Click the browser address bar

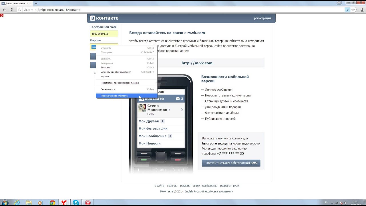pyautogui.click(x=183, y=10)
